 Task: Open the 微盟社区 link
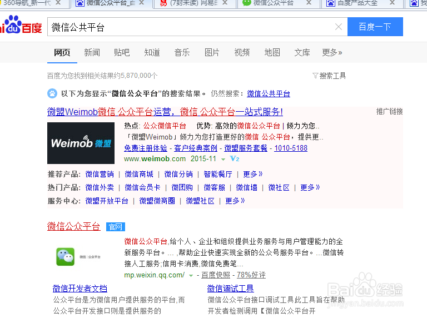pyautogui.click(x=200, y=201)
